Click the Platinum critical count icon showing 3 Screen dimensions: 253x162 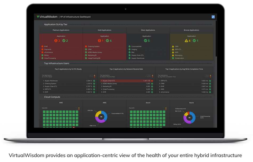(x=56, y=41)
